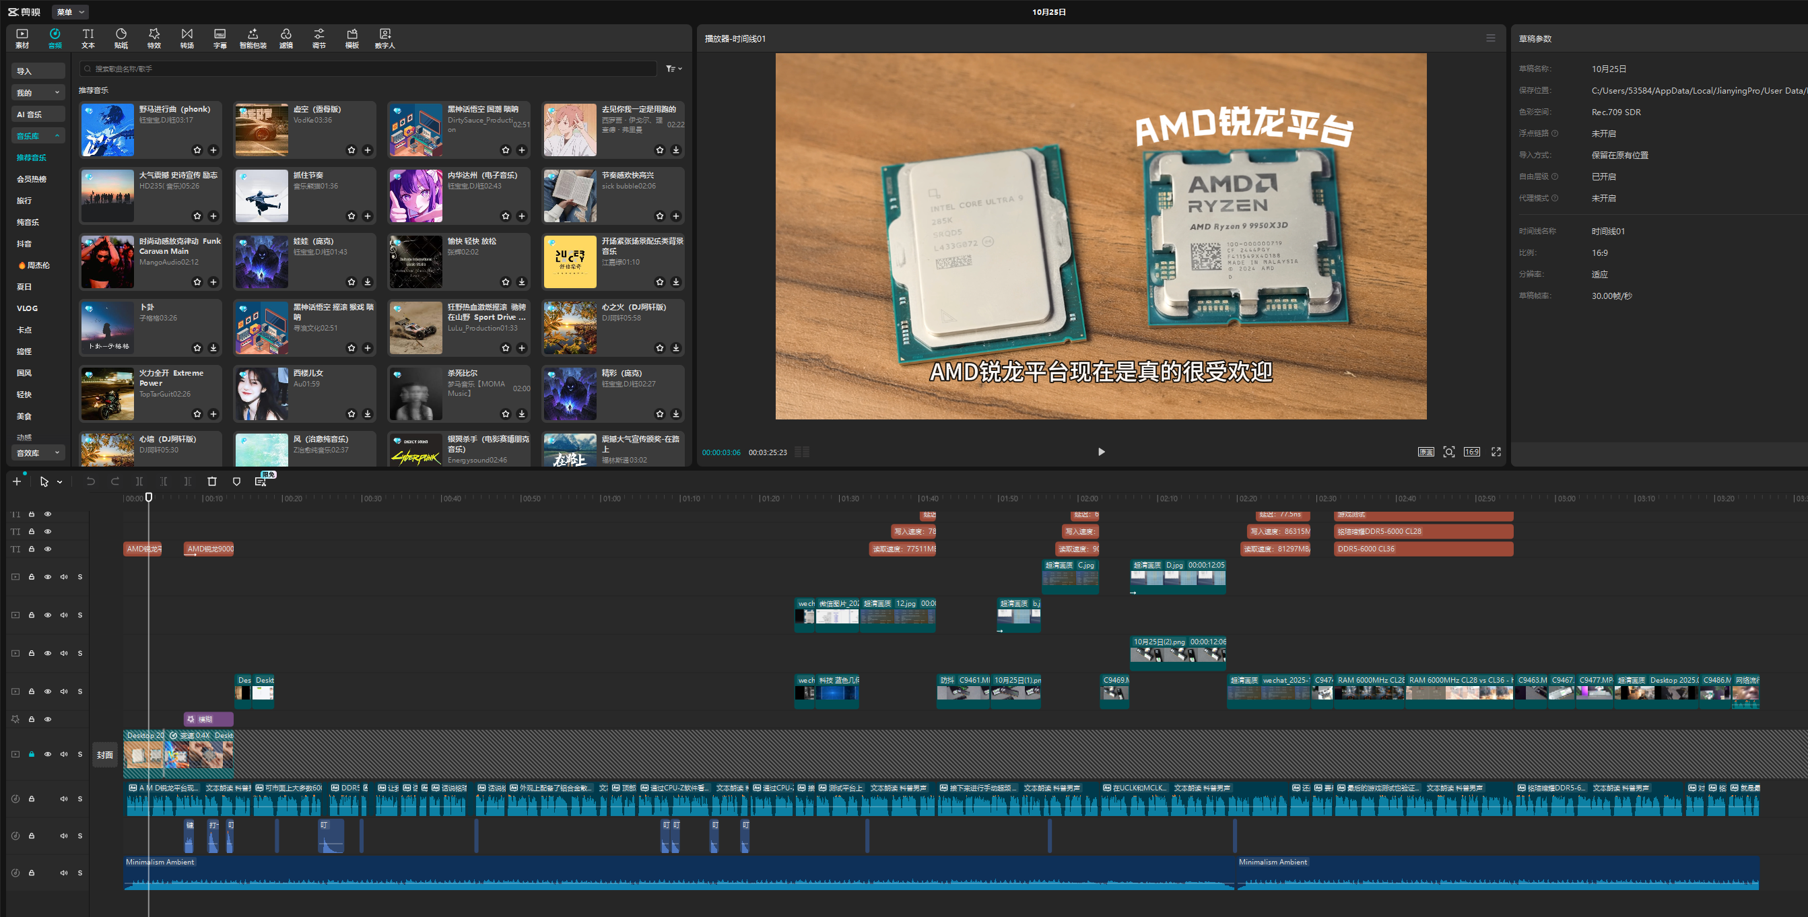Open the selection tool mode dropdown arrow
Image resolution: width=1808 pixels, height=917 pixels.
click(60, 482)
